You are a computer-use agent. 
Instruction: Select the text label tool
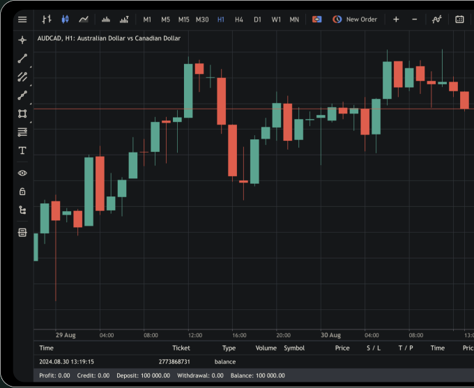(22, 150)
